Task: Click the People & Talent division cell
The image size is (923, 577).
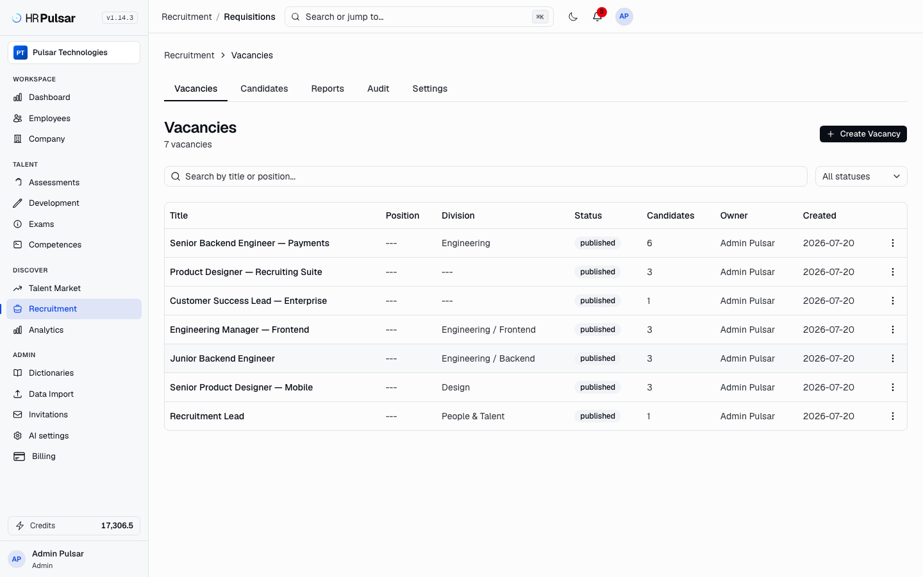Action: pyautogui.click(x=473, y=416)
